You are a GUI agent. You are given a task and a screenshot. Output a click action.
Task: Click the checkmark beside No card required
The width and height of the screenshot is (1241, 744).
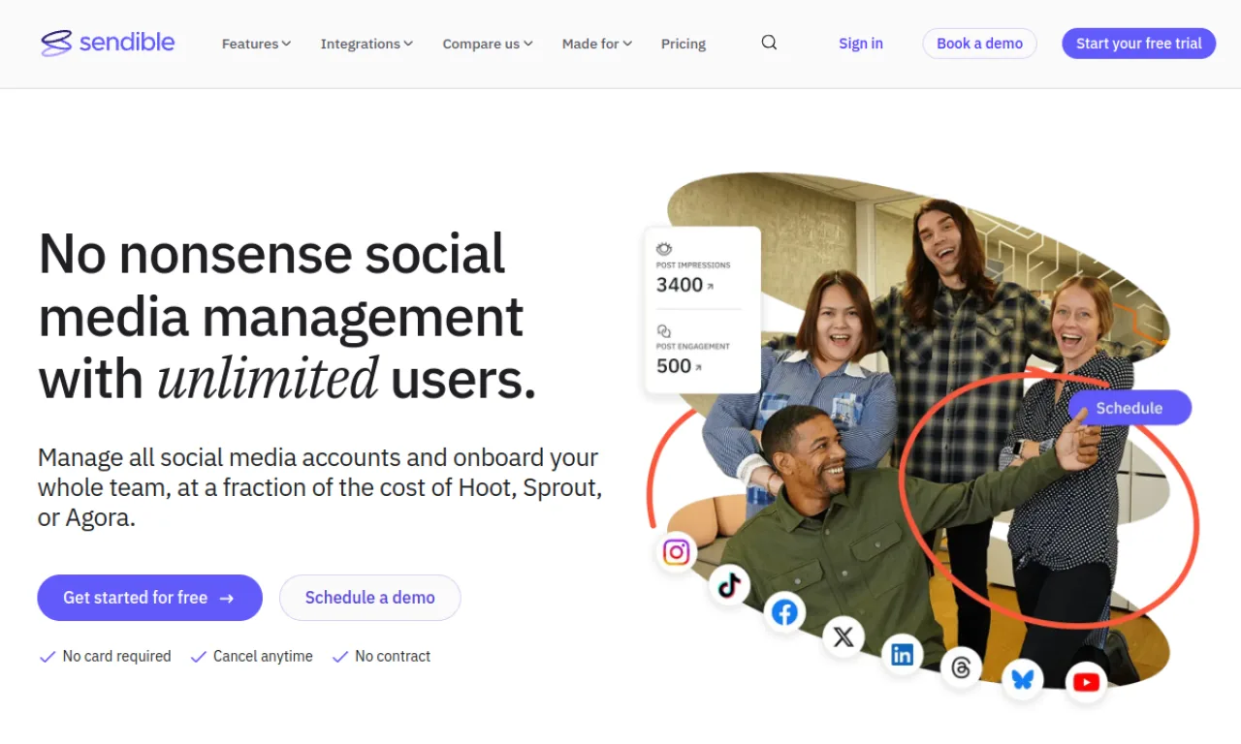pos(47,657)
